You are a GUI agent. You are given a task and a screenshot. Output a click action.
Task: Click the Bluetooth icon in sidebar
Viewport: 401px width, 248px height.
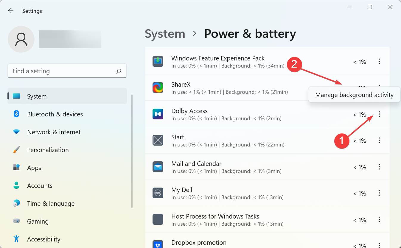pyautogui.click(x=16, y=114)
